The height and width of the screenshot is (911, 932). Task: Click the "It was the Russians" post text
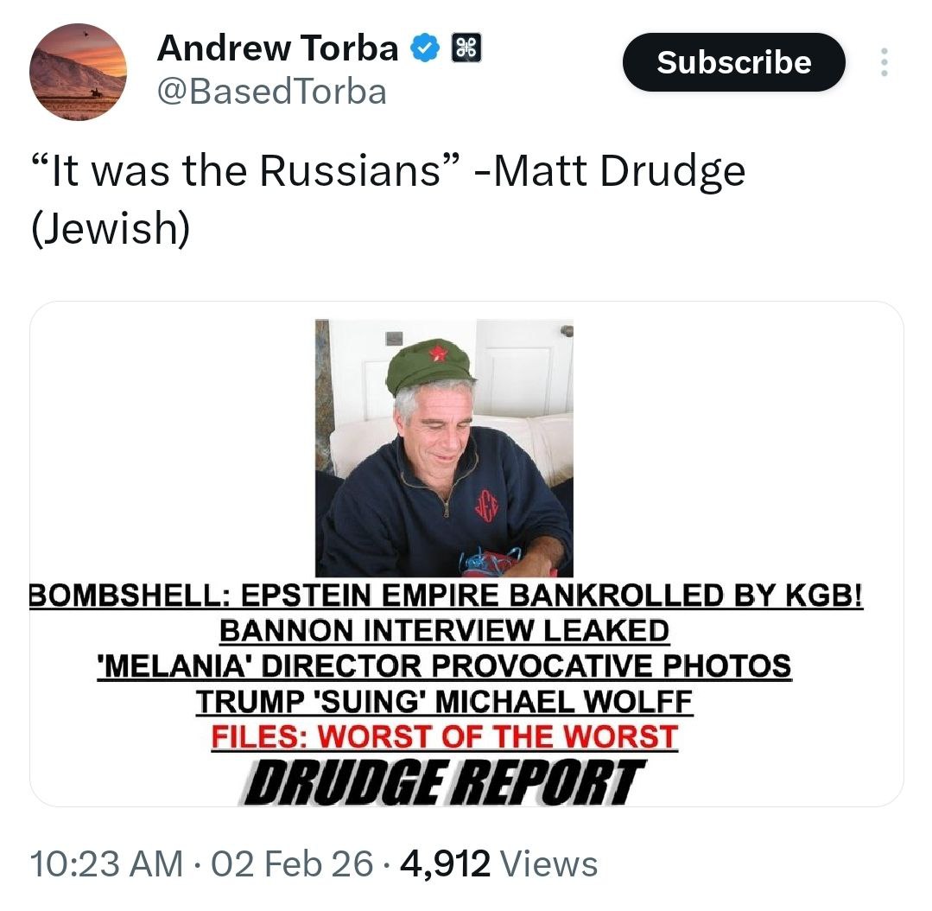coord(388,199)
